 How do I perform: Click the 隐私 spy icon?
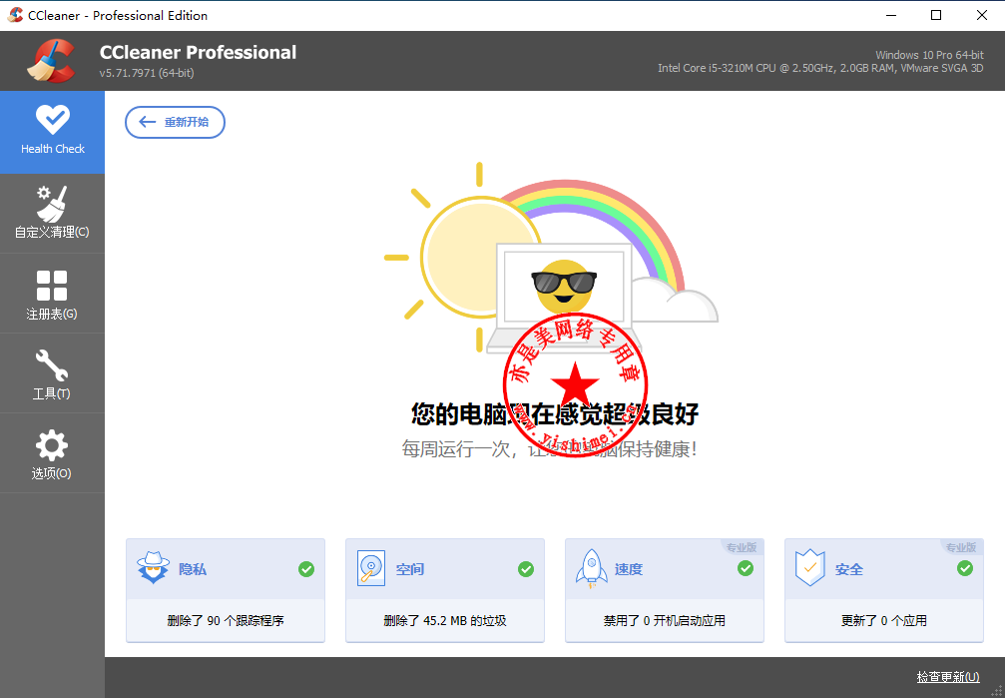pyautogui.click(x=153, y=568)
